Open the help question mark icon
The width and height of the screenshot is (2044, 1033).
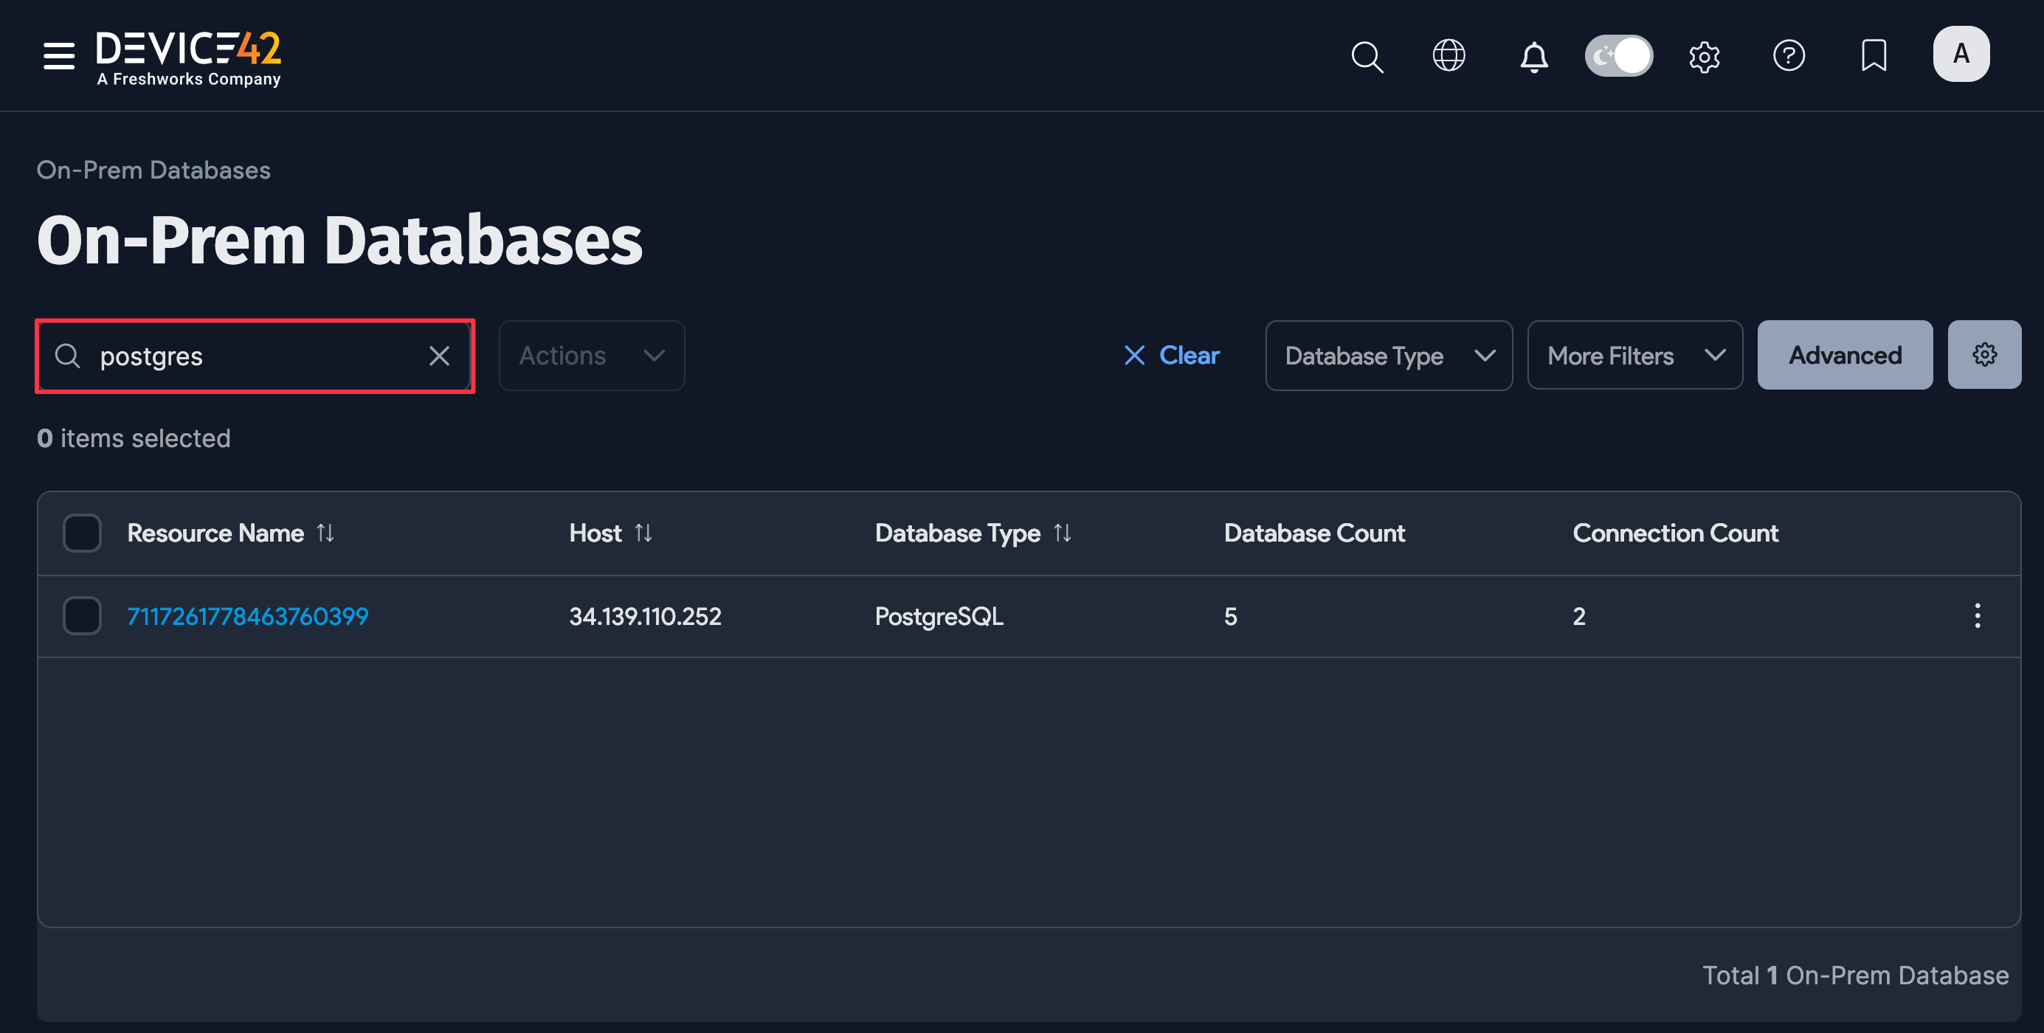pos(1789,55)
